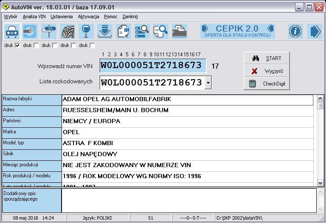The height and width of the screenshot is (223, 326).
Task: Check druk box under the signpost icon
Action: click(x=55, y=45)
